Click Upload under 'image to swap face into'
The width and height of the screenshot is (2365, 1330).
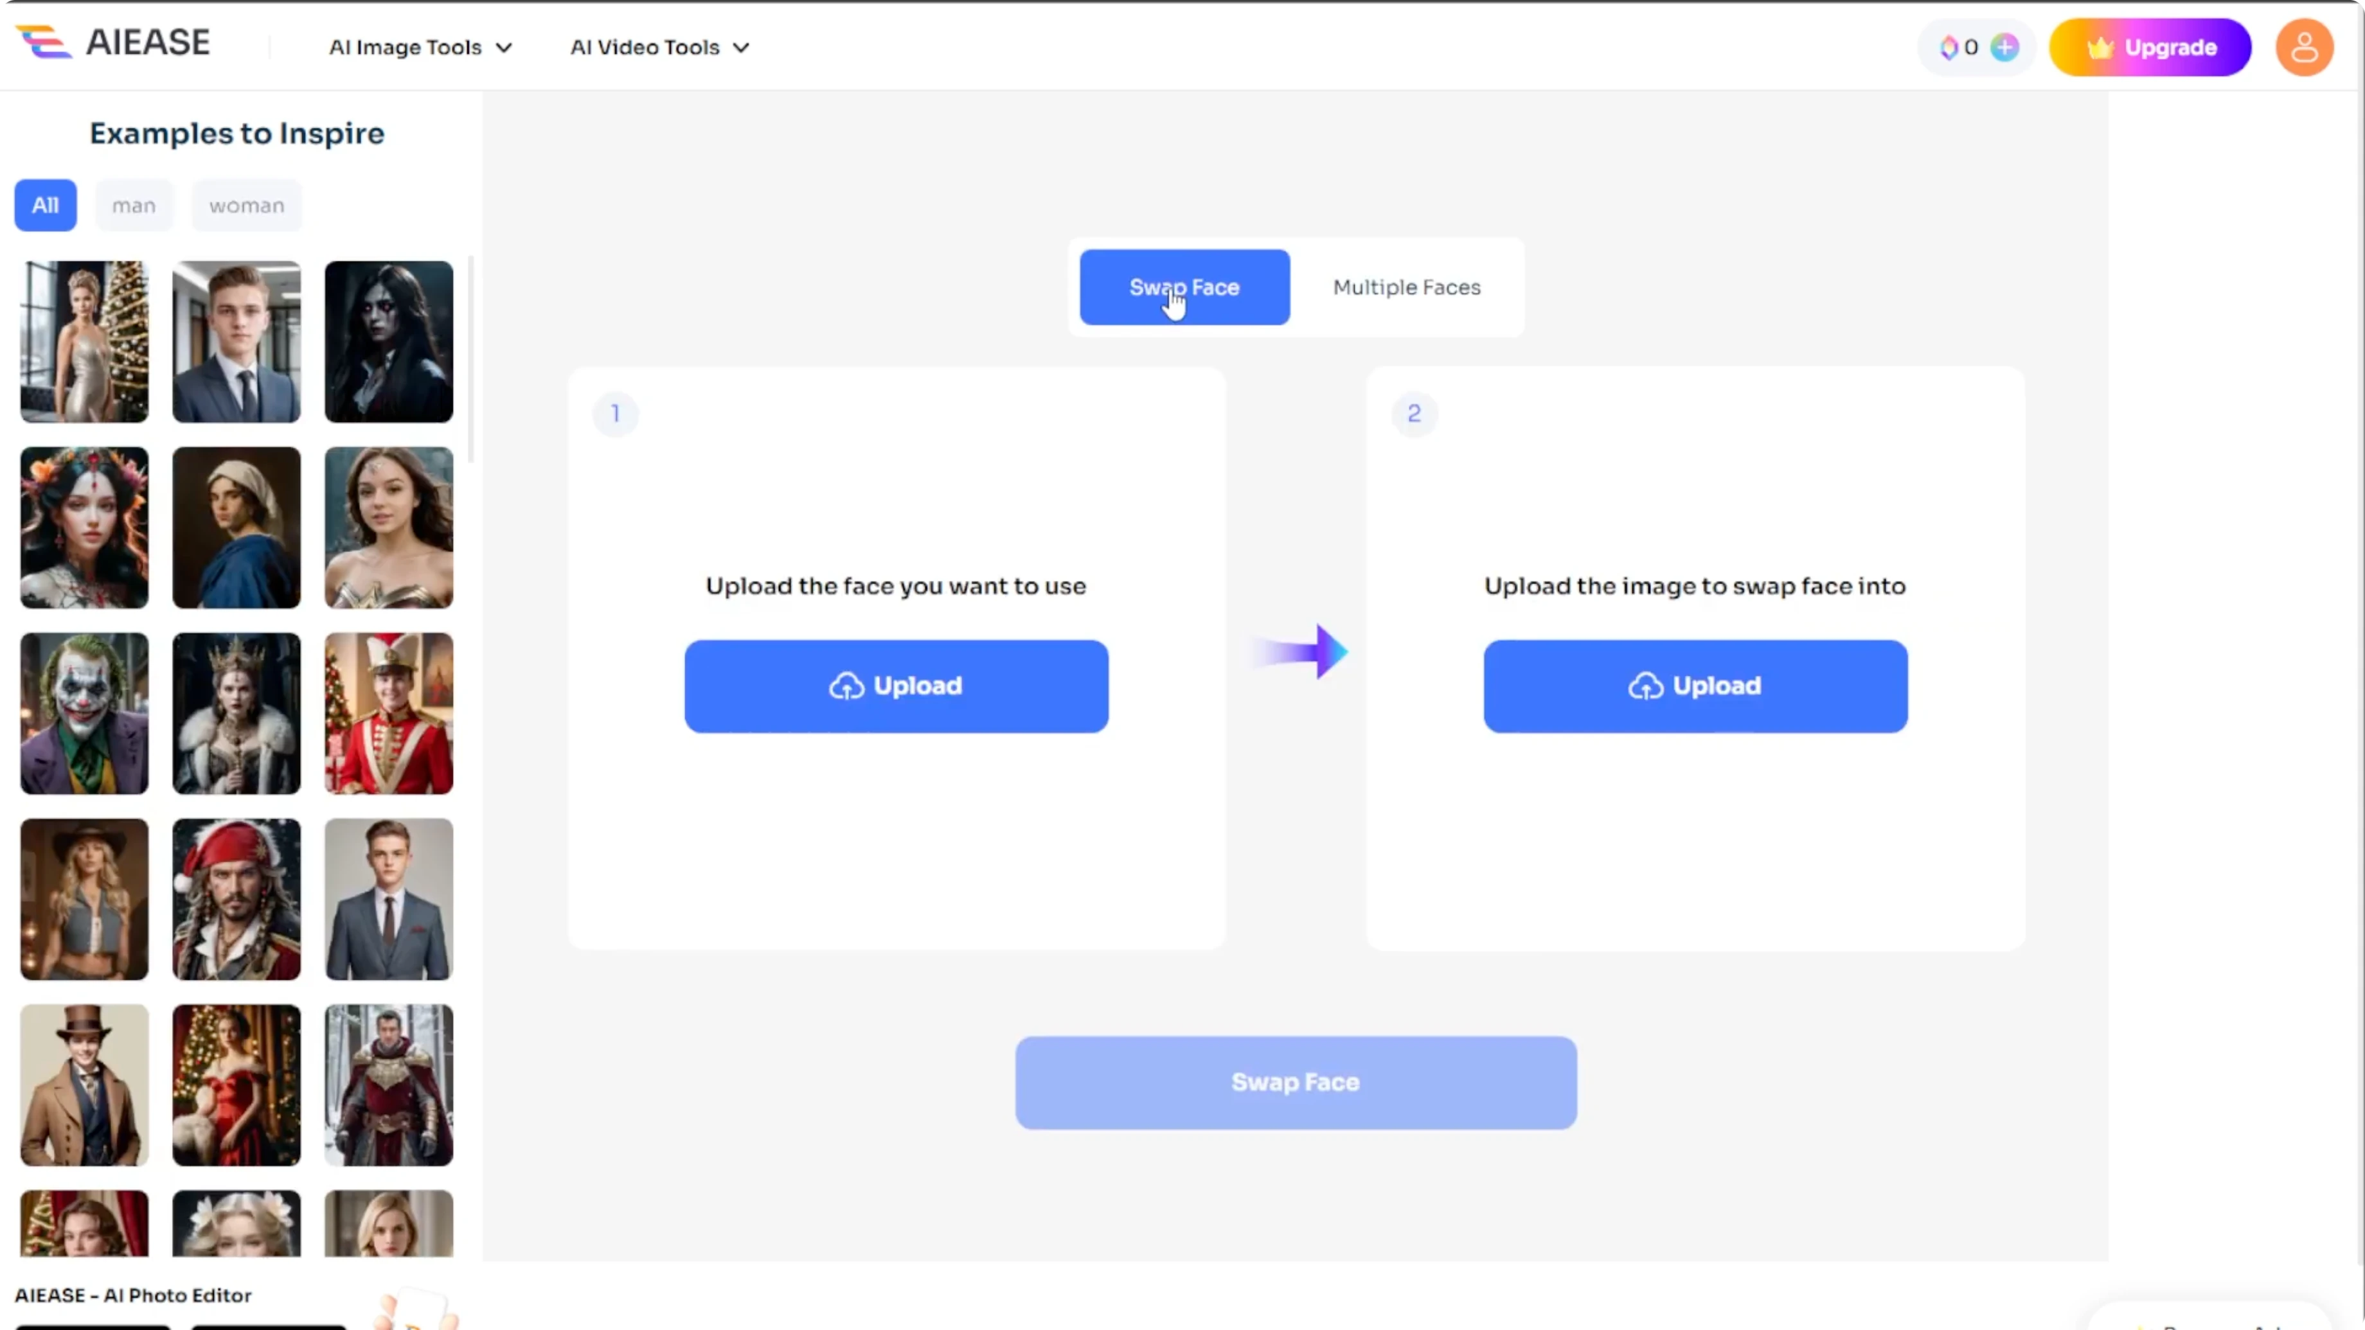tap(1695, 686)
